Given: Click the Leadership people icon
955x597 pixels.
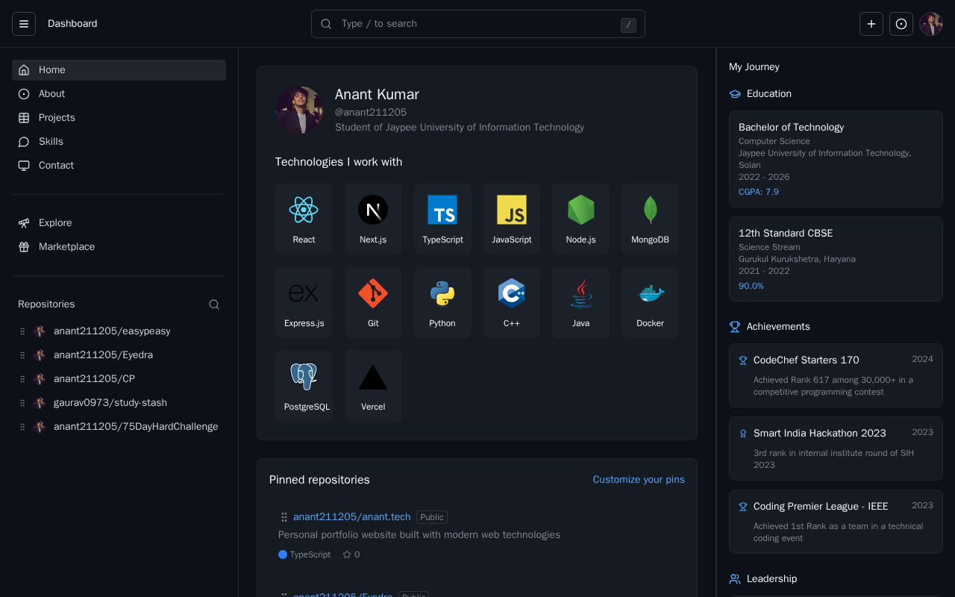Looking at the screenshot, I should [735, 579].
